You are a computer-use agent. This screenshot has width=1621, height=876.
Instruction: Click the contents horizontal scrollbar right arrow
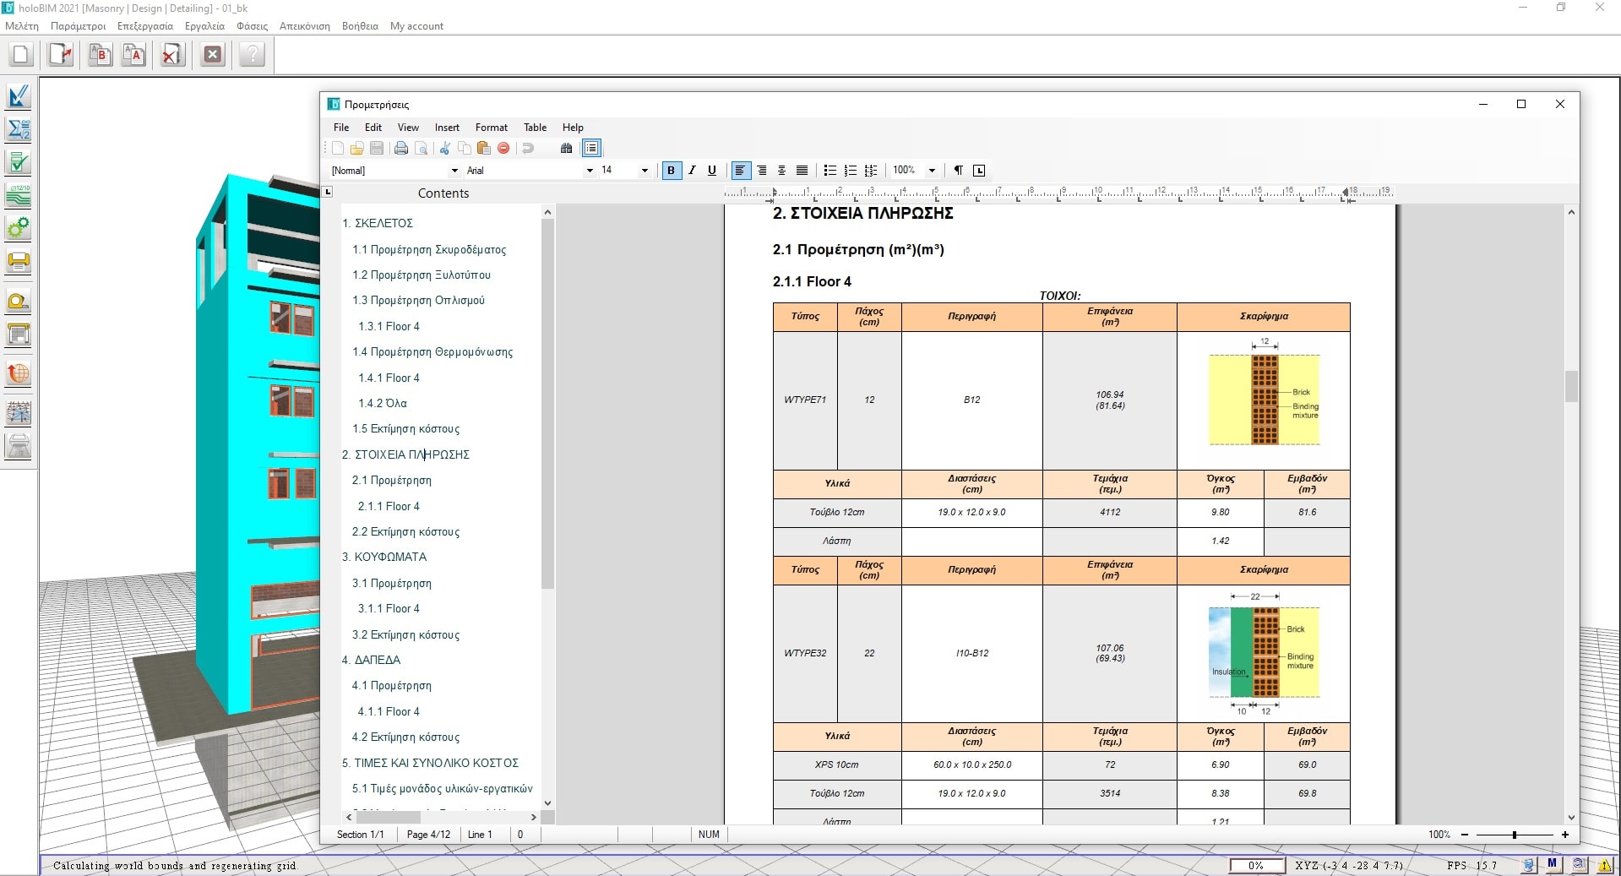[533, 817]
